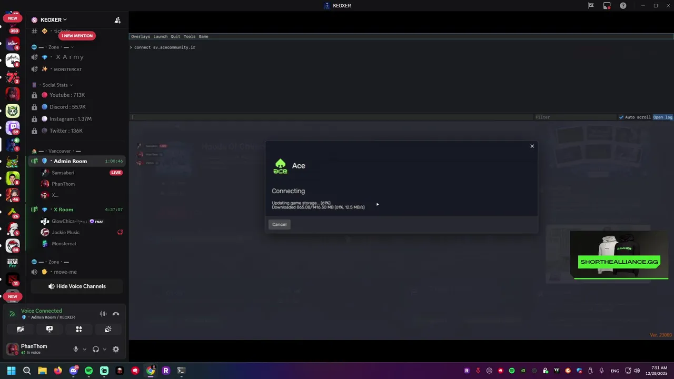
Task: Open the shop.thealliance.gg banner
Action: (619, 255)
